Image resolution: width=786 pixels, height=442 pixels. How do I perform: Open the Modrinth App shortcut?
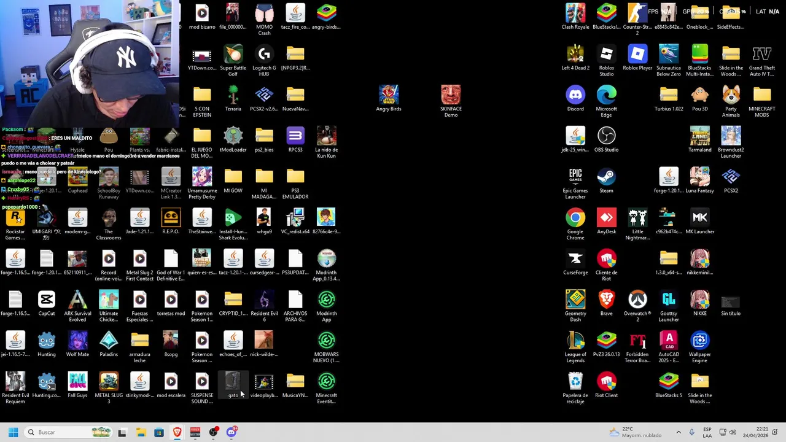click(326, 306)
